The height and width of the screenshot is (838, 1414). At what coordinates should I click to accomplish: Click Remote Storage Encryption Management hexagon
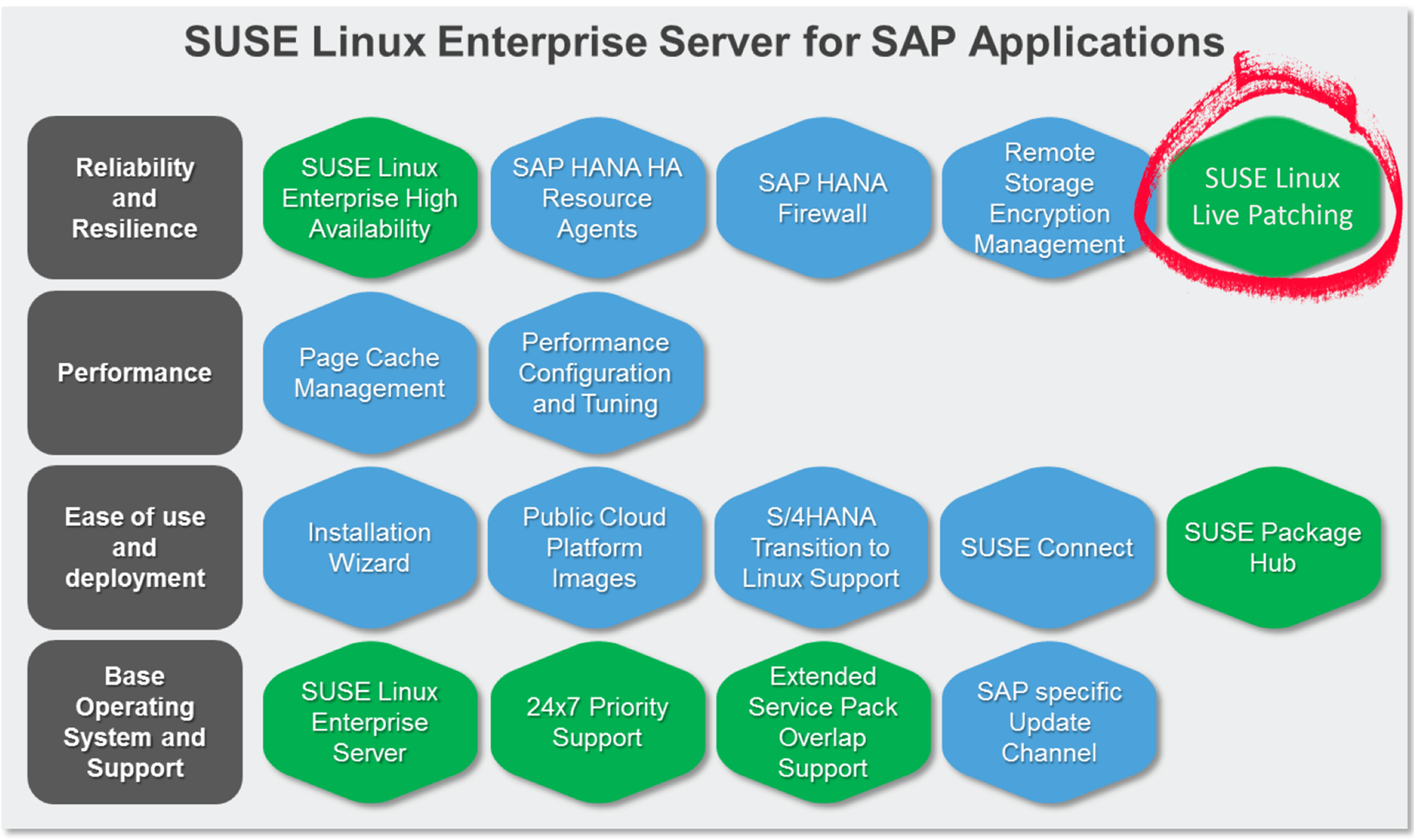[1049, 198]
